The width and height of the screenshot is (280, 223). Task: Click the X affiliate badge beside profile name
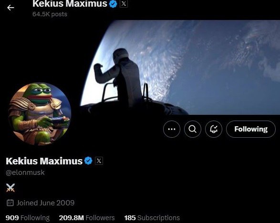tap(99, 161)
